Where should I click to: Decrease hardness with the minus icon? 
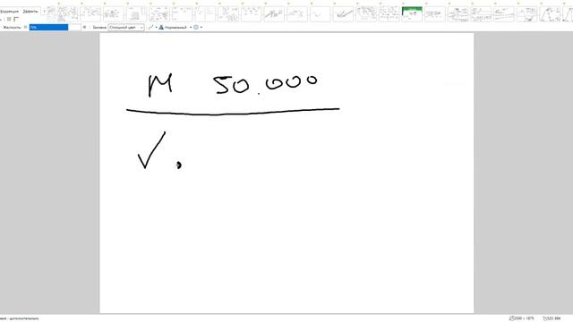(25, 28)
